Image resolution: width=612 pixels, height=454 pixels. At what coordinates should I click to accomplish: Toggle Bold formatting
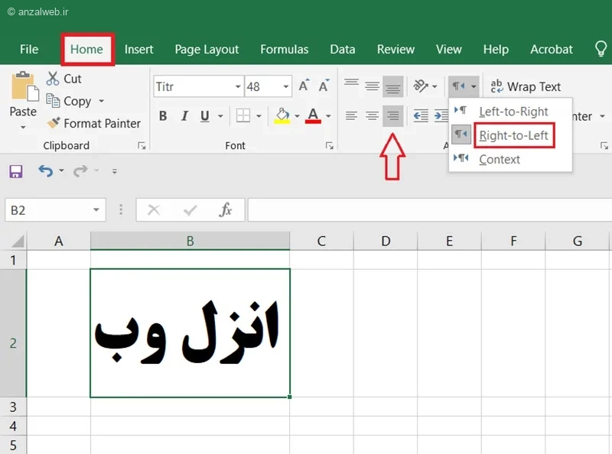click(163, 116)
